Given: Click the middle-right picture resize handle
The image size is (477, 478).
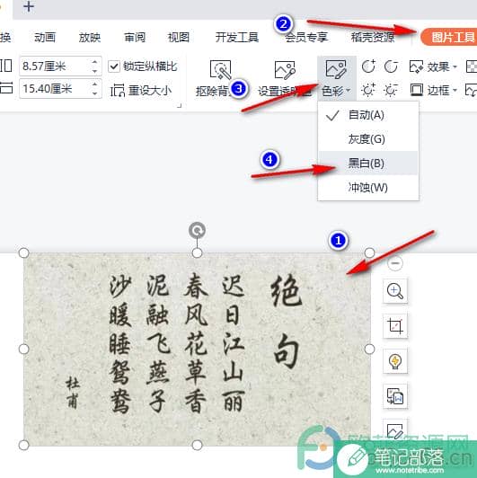Looking at the screenshot, I should [x=369, y=349].
